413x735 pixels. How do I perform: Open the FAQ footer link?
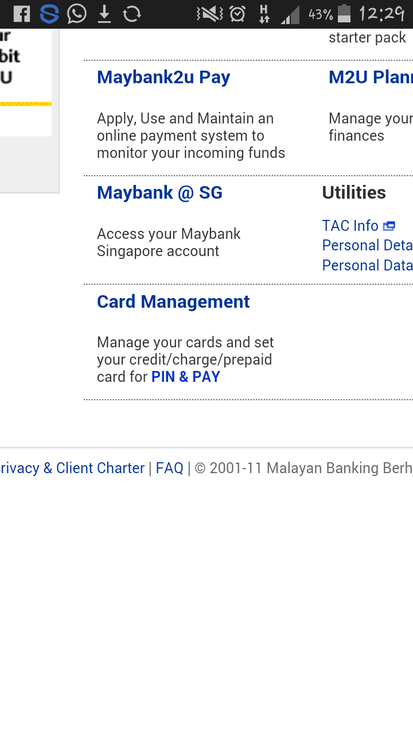coord(169,469)
